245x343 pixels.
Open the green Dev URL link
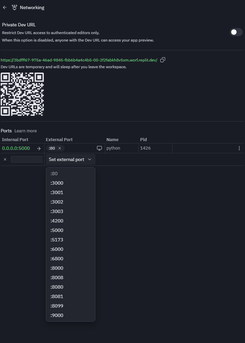point(79,60)
